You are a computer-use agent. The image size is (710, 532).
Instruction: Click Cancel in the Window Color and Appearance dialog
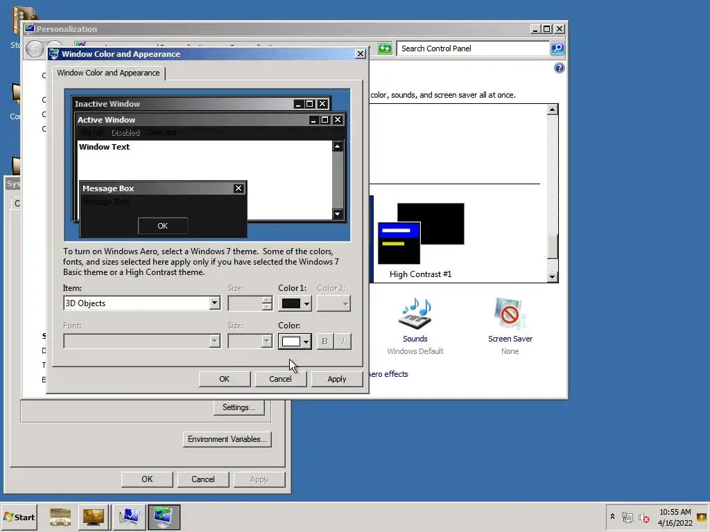coord(281,379)
